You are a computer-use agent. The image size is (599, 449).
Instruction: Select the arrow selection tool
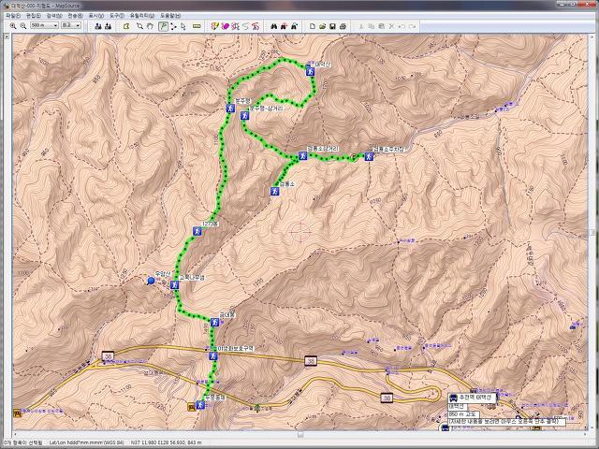183,26
